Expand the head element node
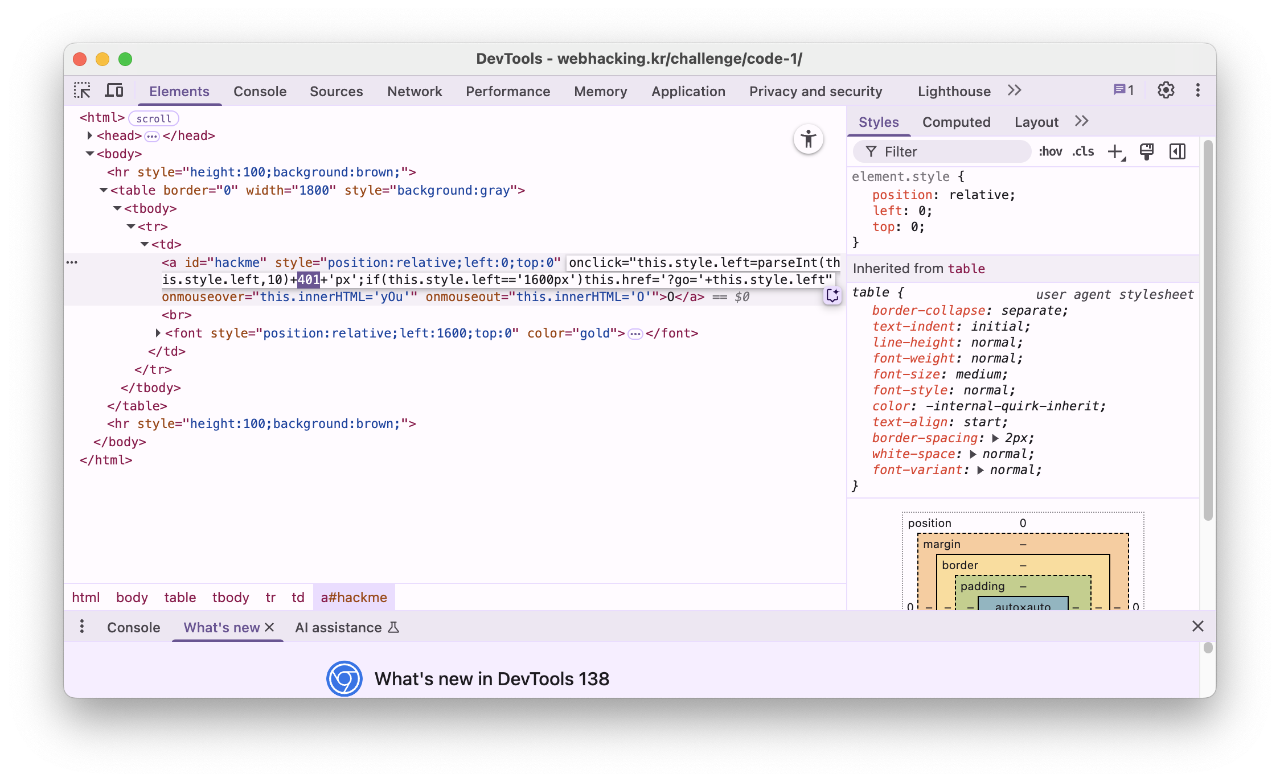1280x782 pixels. pos(90,135)
